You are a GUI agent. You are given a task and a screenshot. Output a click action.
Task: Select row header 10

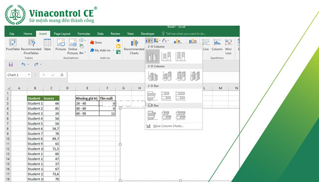[8, 139]
